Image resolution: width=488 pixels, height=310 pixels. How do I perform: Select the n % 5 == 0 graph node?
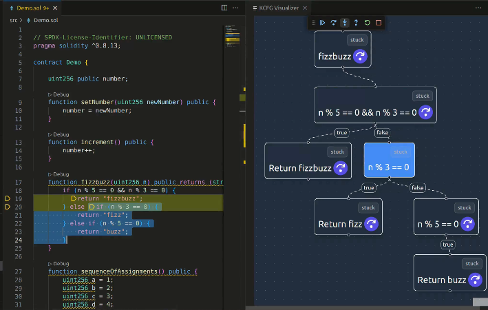pos(446,216)
